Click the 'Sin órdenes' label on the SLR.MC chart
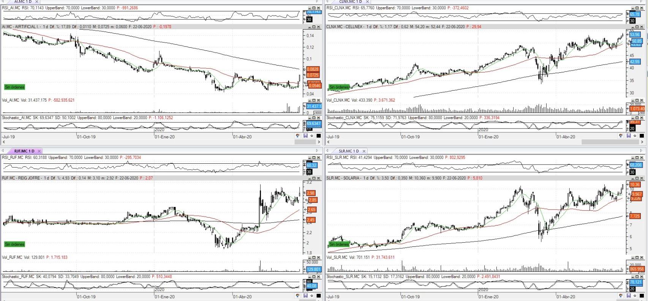648x301 pixels. (339, 244)
